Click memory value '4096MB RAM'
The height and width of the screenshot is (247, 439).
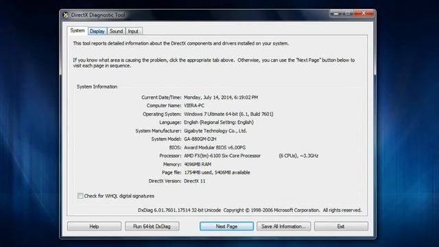click(x=198, y=165)
